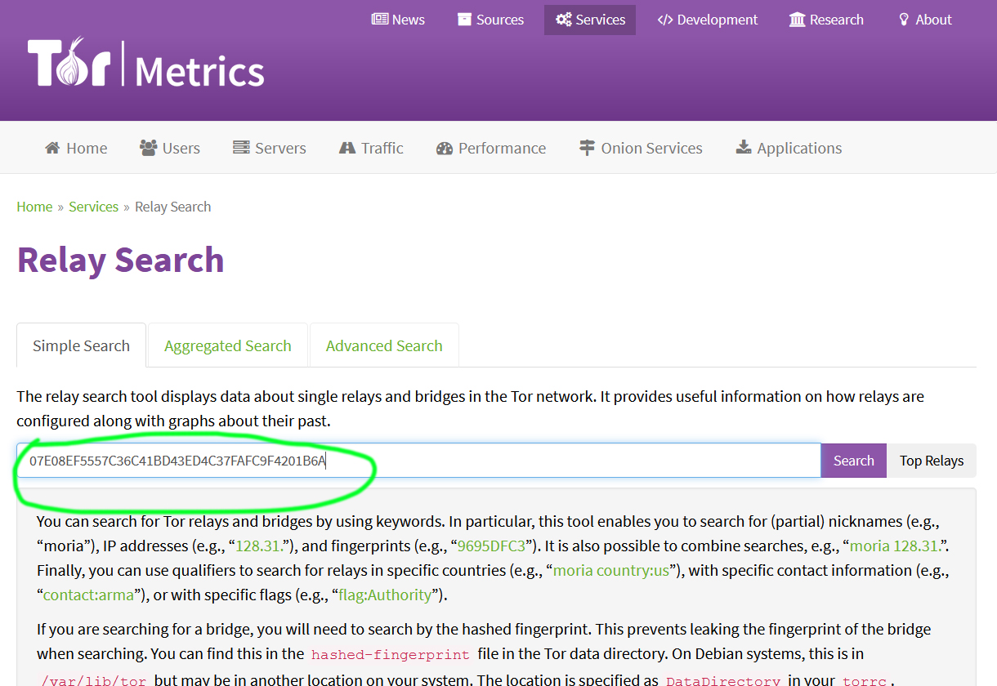Click the Services breadcrumb link

coord(93,207)
